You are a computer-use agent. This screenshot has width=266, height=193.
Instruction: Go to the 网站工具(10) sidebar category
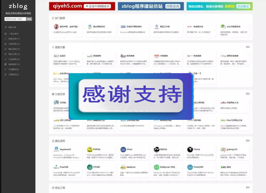tap(14, 54)
